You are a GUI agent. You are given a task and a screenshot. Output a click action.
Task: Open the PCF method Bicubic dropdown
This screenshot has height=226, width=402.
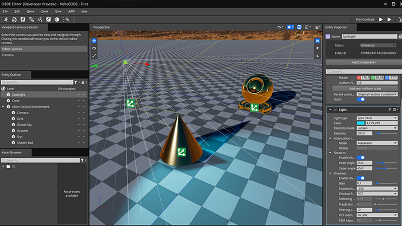coord(377,215)
